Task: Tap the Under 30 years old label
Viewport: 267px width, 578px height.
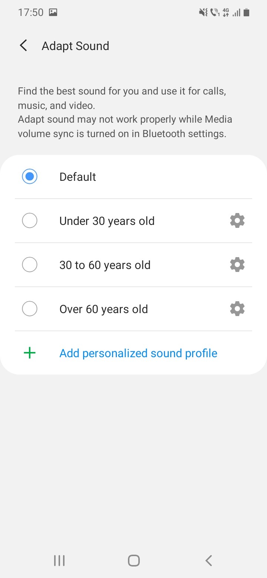Action: (x=107, y=221)
